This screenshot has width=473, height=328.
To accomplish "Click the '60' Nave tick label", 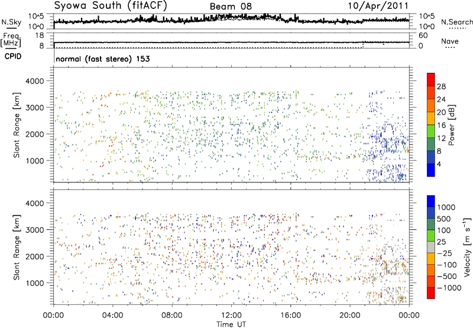I will tap(423, 36).
